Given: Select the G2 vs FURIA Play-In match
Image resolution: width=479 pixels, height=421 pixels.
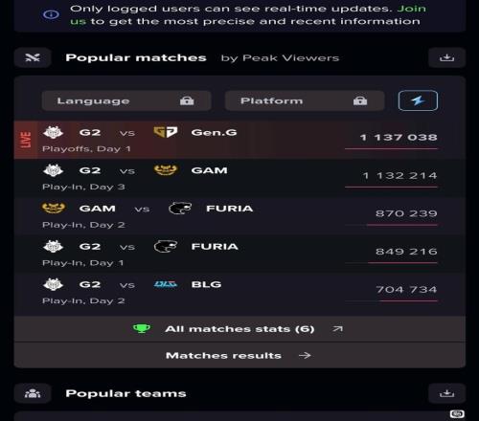Looking at the screenshot, I should click(239, 254).
